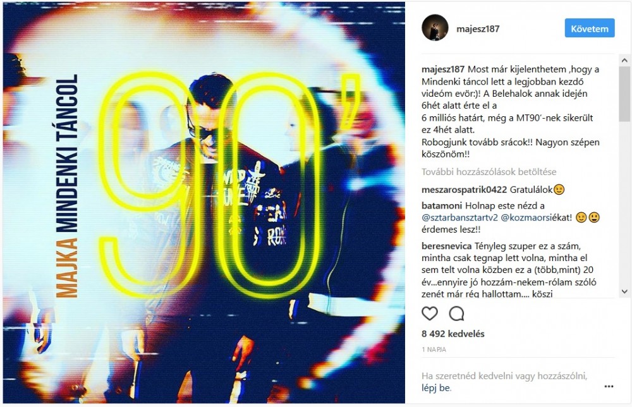
Task: Click the 1 NAPJA timestamp link
Action: pyautogui.click(x=434, y=349)
